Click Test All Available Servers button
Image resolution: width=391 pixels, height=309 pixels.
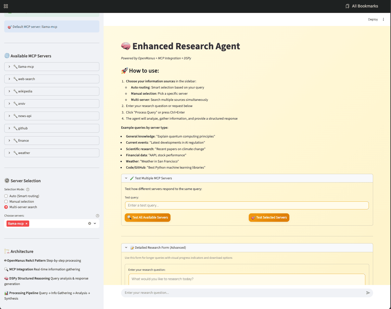pyautogui.click(x=147, y=218)
